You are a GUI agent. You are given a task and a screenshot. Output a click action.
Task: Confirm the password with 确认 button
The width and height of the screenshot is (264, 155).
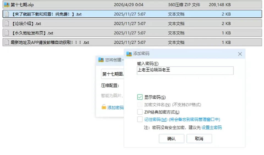pyautogui.click(x=171, y=139)
